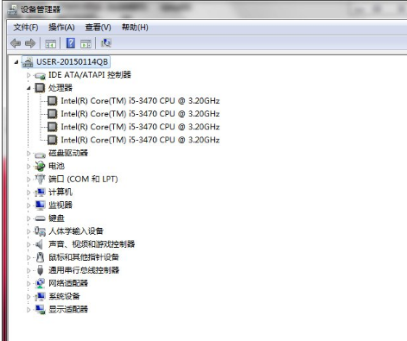Open Help via the question mark icon

pos(71,43)
